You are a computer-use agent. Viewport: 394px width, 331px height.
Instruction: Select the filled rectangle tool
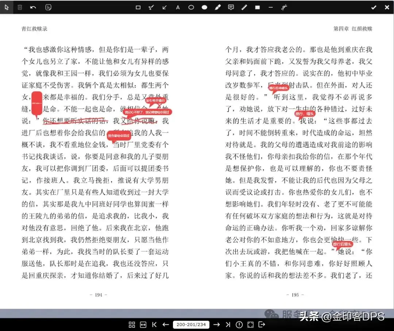point(257,7)
